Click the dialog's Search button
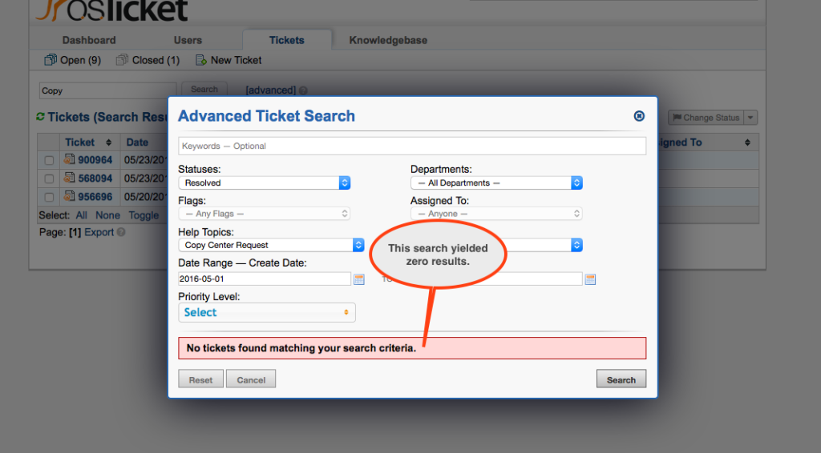The width and height of the screenshot is (821, 453). [621, 380]
